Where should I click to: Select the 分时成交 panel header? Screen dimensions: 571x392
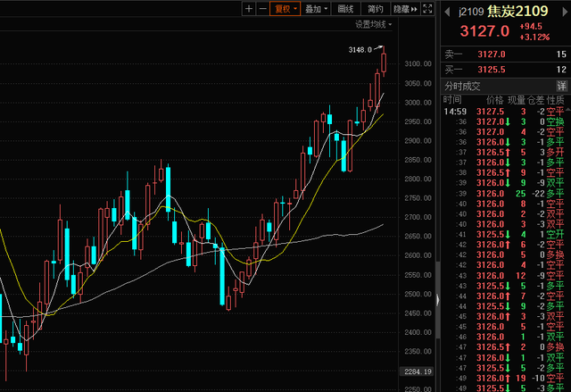[463, 83]
